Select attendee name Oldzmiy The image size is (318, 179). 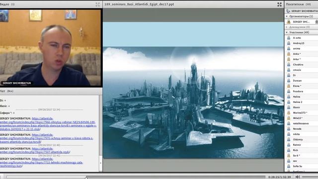click(x=298, y=139)
